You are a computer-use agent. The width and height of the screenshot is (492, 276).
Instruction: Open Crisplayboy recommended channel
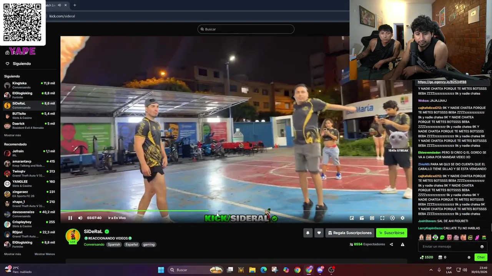[30, 224]
